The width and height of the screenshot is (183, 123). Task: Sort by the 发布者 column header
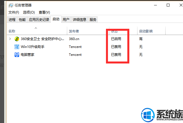pos(88,31)
